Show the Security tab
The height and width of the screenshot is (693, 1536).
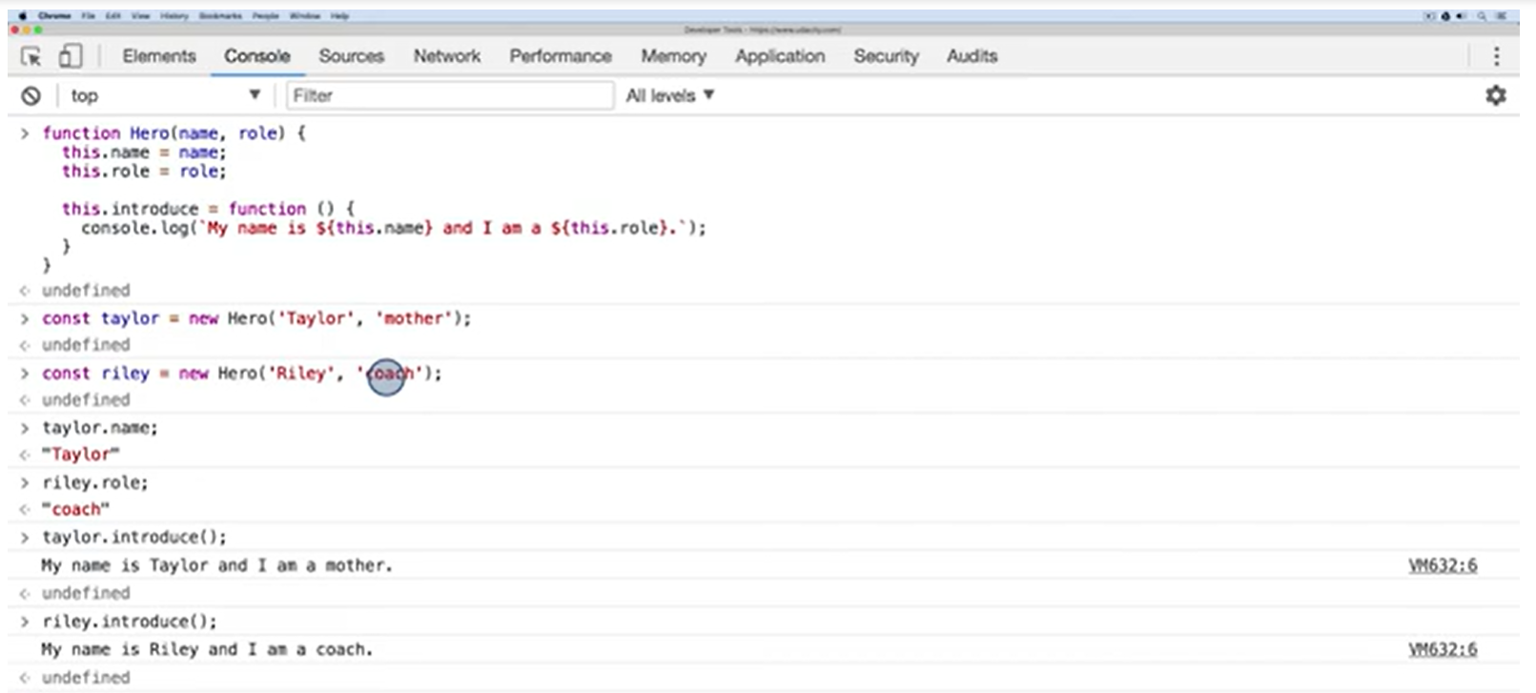pos(886,56)
